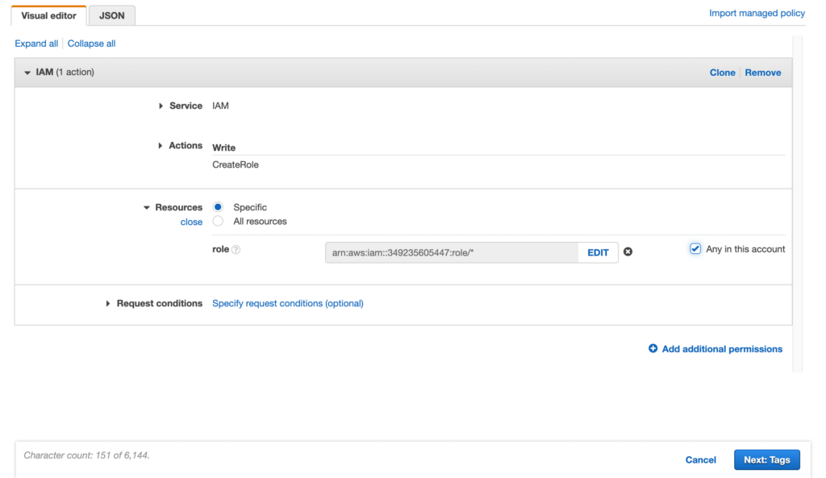The height and width of the screenshot is (478, 826).
Task: Collapse the IAM (1 action) section
Action: (x=27, y=73)
